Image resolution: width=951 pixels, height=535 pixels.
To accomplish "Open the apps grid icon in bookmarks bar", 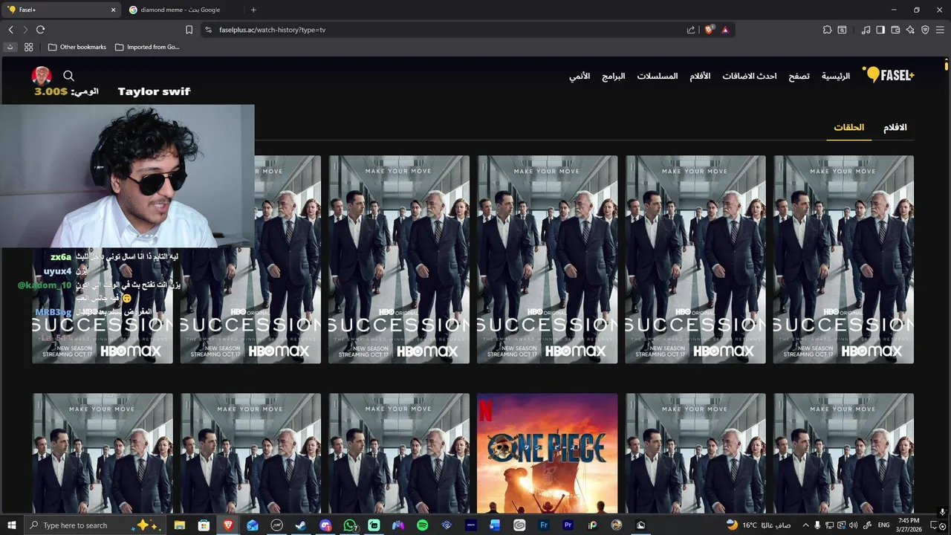I will tap(28, 47).
